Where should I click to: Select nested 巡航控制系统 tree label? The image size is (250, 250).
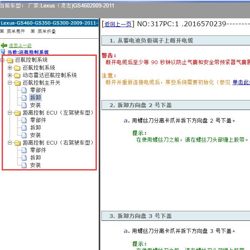[39, 67]
